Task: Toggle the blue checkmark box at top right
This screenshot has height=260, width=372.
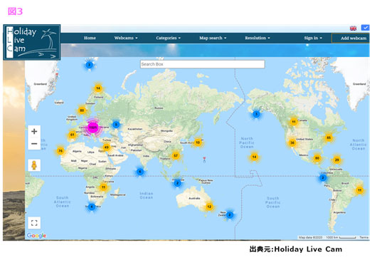Action: pyautogui.click(x=365, y=28)
